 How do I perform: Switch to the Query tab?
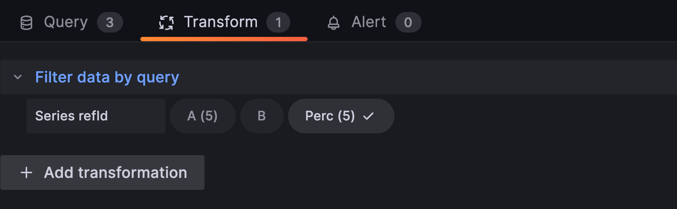click(x=66, y=22)
